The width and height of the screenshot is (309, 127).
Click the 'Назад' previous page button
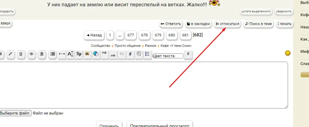(94, 35)
